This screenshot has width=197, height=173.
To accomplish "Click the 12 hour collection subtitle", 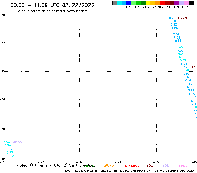I will point(52,11).
